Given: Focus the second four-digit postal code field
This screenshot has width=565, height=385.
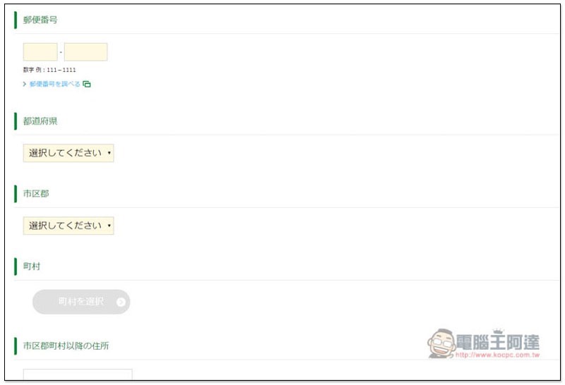Looking at the screenshot, I should click(85, 52).
